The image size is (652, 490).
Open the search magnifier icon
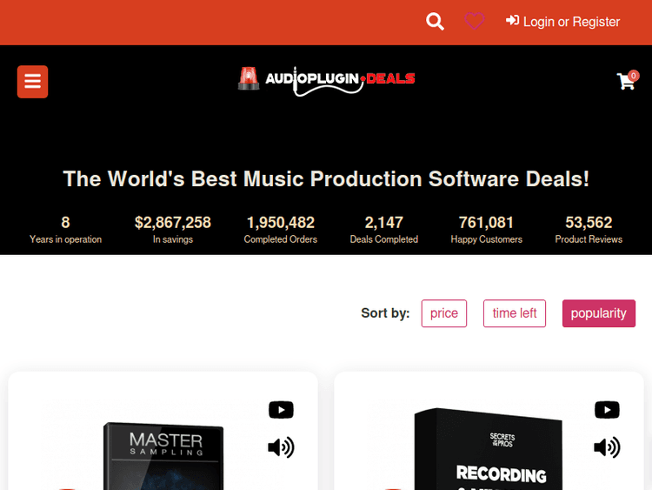(435, 22)
